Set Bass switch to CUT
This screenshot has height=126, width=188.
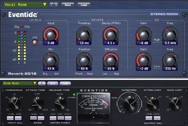coord(41,118)
